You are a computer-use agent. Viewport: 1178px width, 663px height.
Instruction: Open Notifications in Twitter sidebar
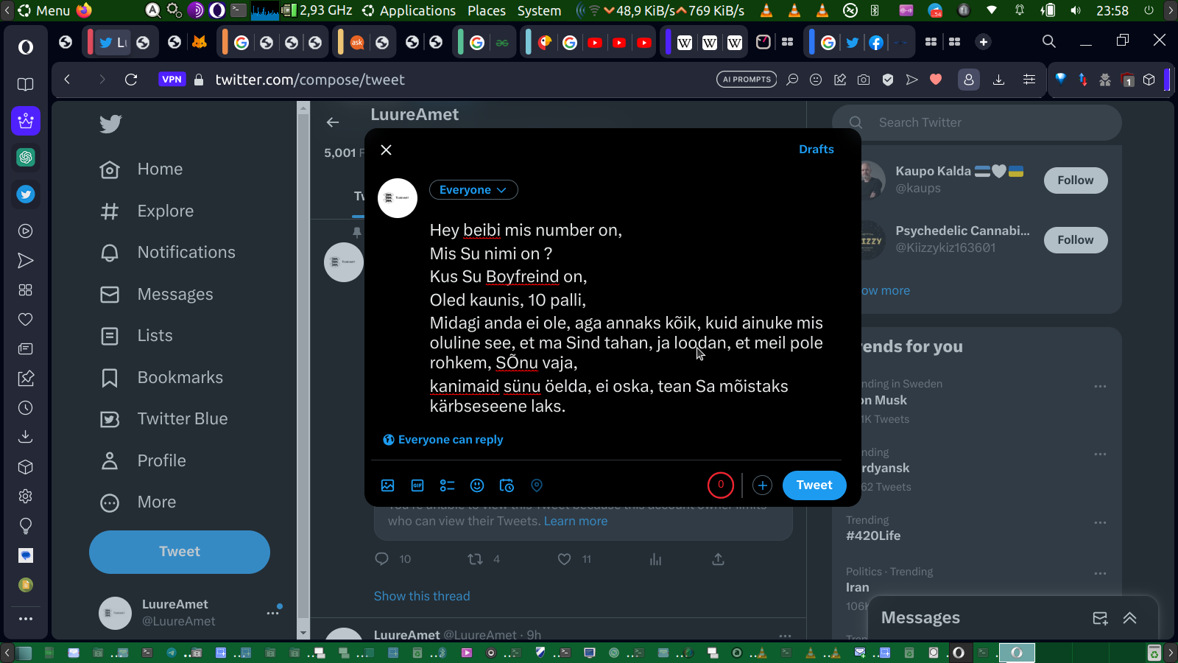point(168,253)
